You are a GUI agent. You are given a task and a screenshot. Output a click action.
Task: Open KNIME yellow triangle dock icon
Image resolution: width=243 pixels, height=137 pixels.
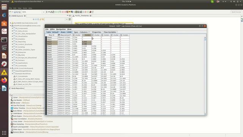pos(4,72)
